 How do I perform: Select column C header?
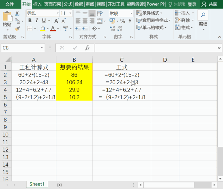tap(122, 60)
